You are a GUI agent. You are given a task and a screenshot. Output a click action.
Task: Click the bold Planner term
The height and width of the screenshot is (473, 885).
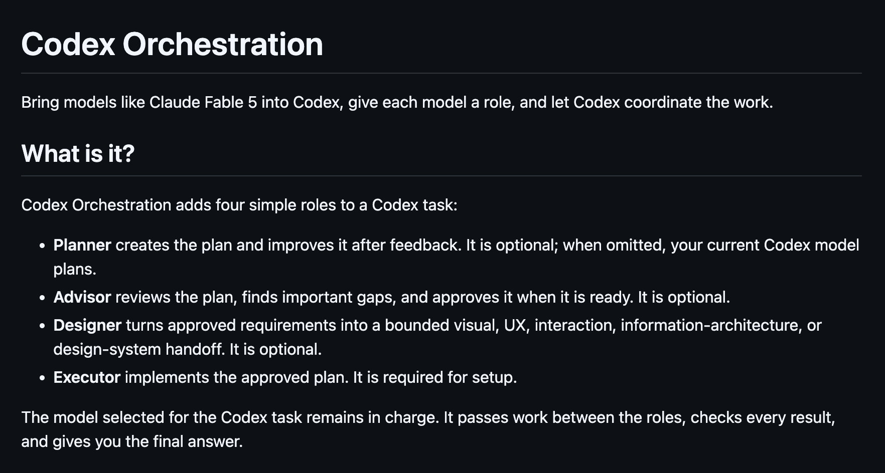82,245
